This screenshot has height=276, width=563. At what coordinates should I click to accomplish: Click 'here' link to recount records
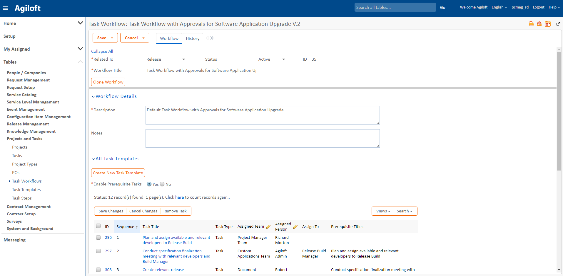pyautogui.click(x=179, y=197)
